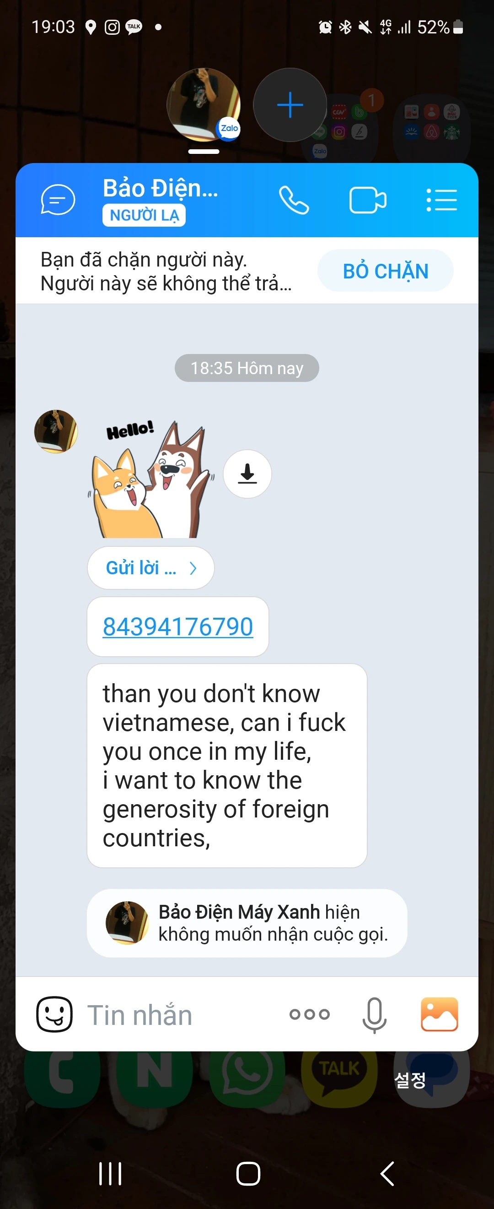The height and width of the screenshot is (1209, 494).
Task: Tap sender avatar beside Hello sticker
Action: click(56, 431)
